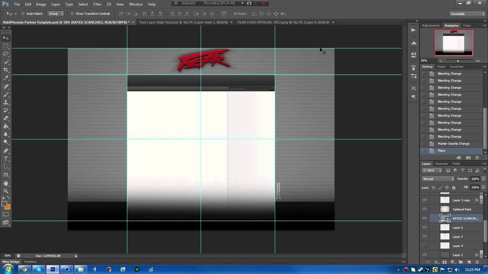Select the Blur tool

pyautogui.click(x=6, y=134)
